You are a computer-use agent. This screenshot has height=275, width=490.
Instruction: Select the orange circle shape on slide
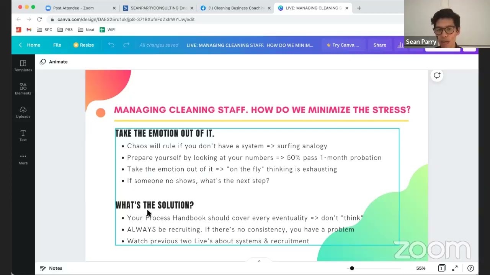(x=101, y=113)
